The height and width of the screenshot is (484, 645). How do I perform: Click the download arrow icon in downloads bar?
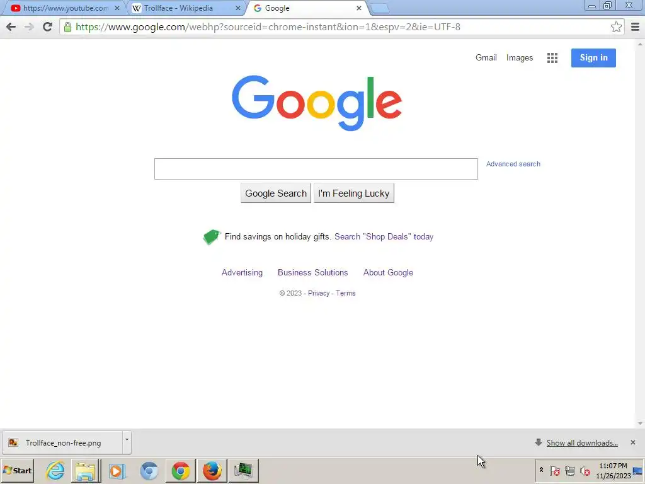(x=538, y=443)
